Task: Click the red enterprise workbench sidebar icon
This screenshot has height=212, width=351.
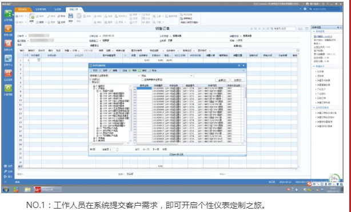Action: click(x=8, y=73)
